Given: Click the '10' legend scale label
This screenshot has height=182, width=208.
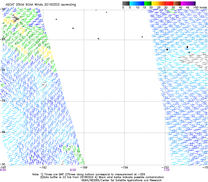Looking at the screenshot, I should click(x=137, y=8).
